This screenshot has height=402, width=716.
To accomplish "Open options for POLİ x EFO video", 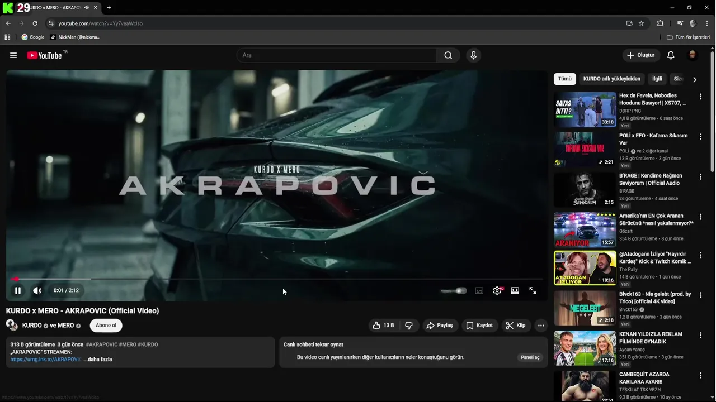I will [x=700, y=137].
